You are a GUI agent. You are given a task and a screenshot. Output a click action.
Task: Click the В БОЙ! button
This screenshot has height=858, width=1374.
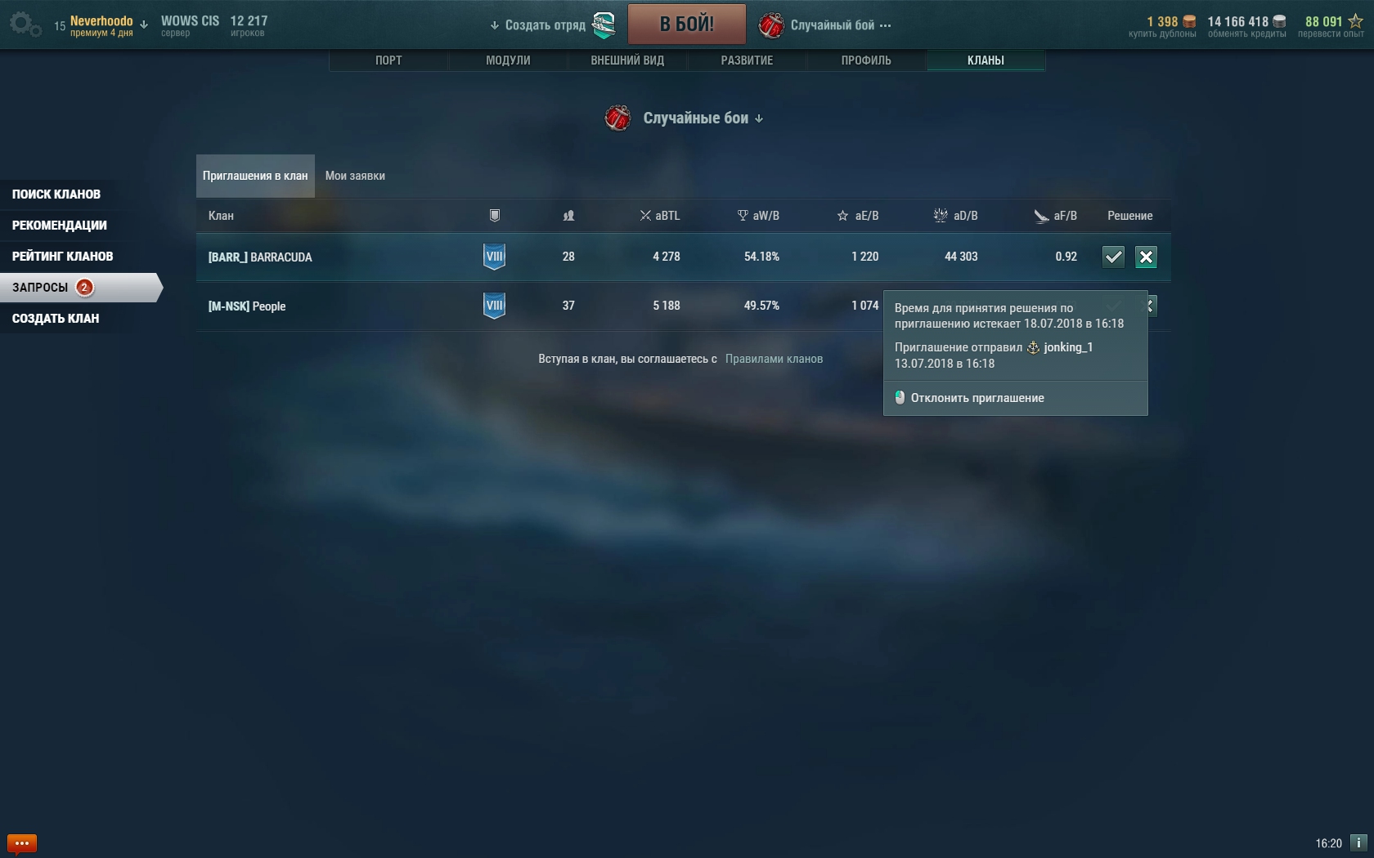pyautogui.click(x=687, y=24)
